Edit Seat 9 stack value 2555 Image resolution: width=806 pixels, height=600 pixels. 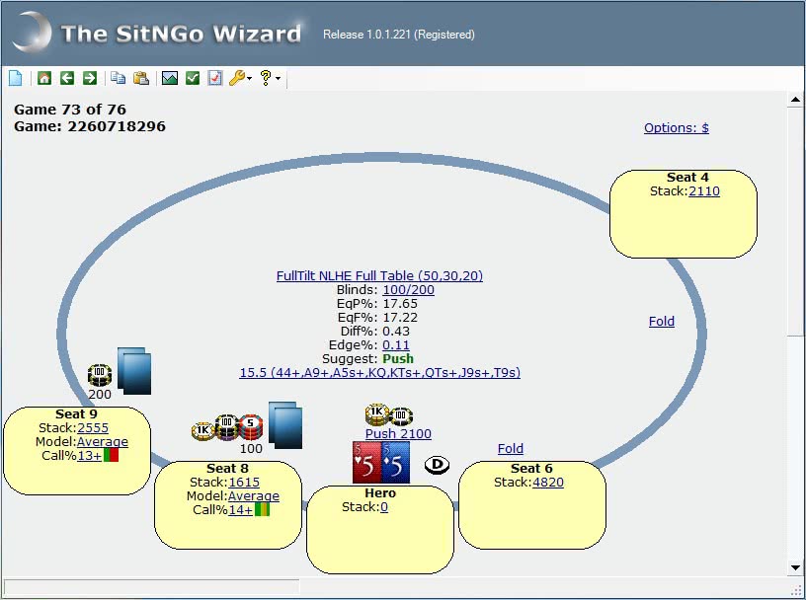pos(93,428)
